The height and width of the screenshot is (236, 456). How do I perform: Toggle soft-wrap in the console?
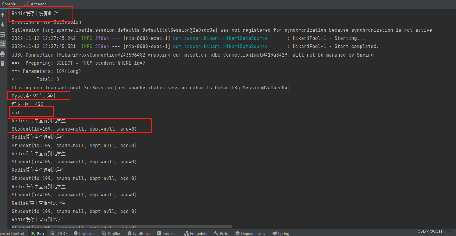point(3,34)
